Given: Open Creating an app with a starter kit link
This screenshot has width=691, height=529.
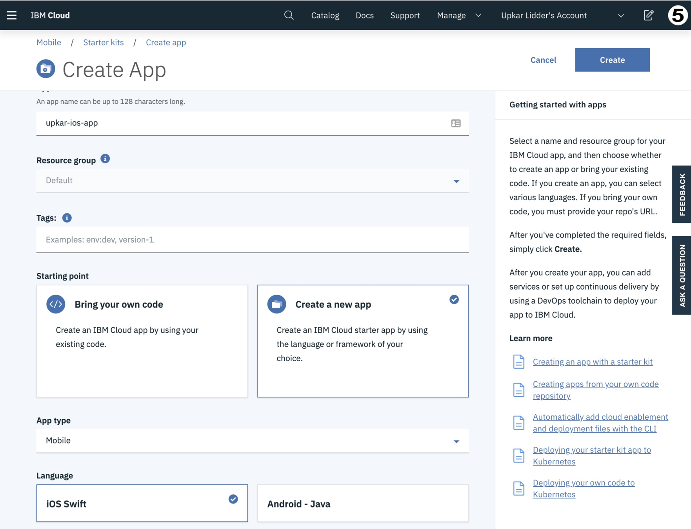Looking at the screenshot, I should [x=593, y=362].
